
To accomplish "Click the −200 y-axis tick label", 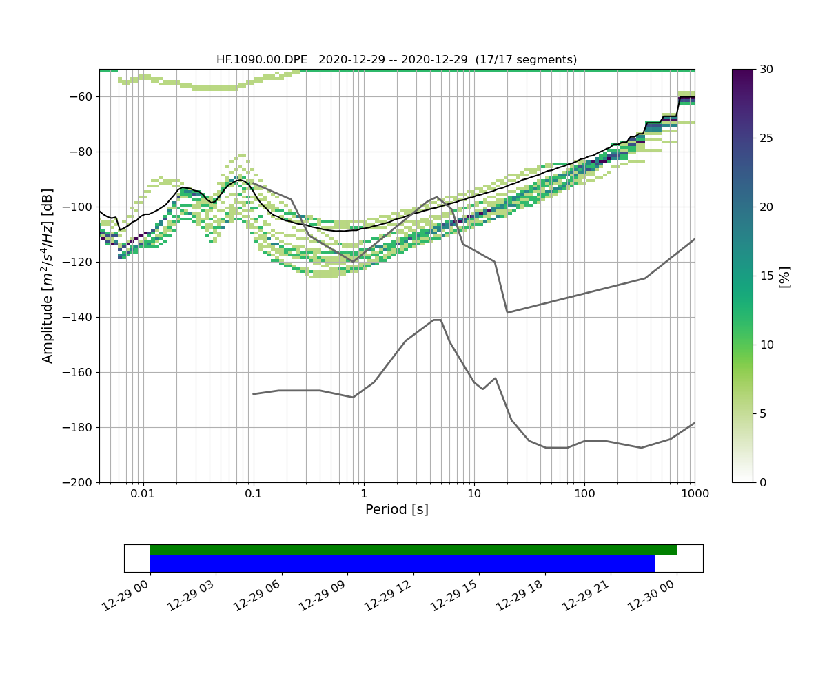I will [x=79, y=482].
